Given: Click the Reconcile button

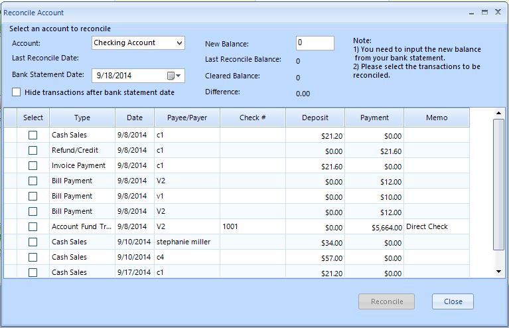Looking at the screenshot, I should tap(386, 301).
